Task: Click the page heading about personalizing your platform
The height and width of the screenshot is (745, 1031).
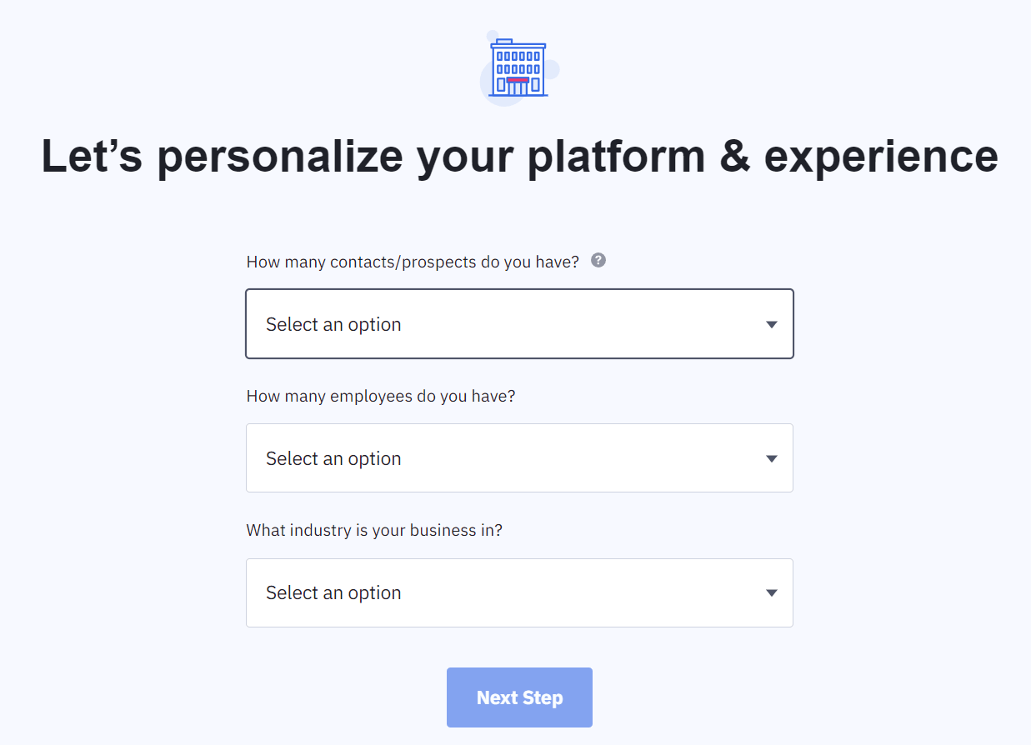Action: 518,156
